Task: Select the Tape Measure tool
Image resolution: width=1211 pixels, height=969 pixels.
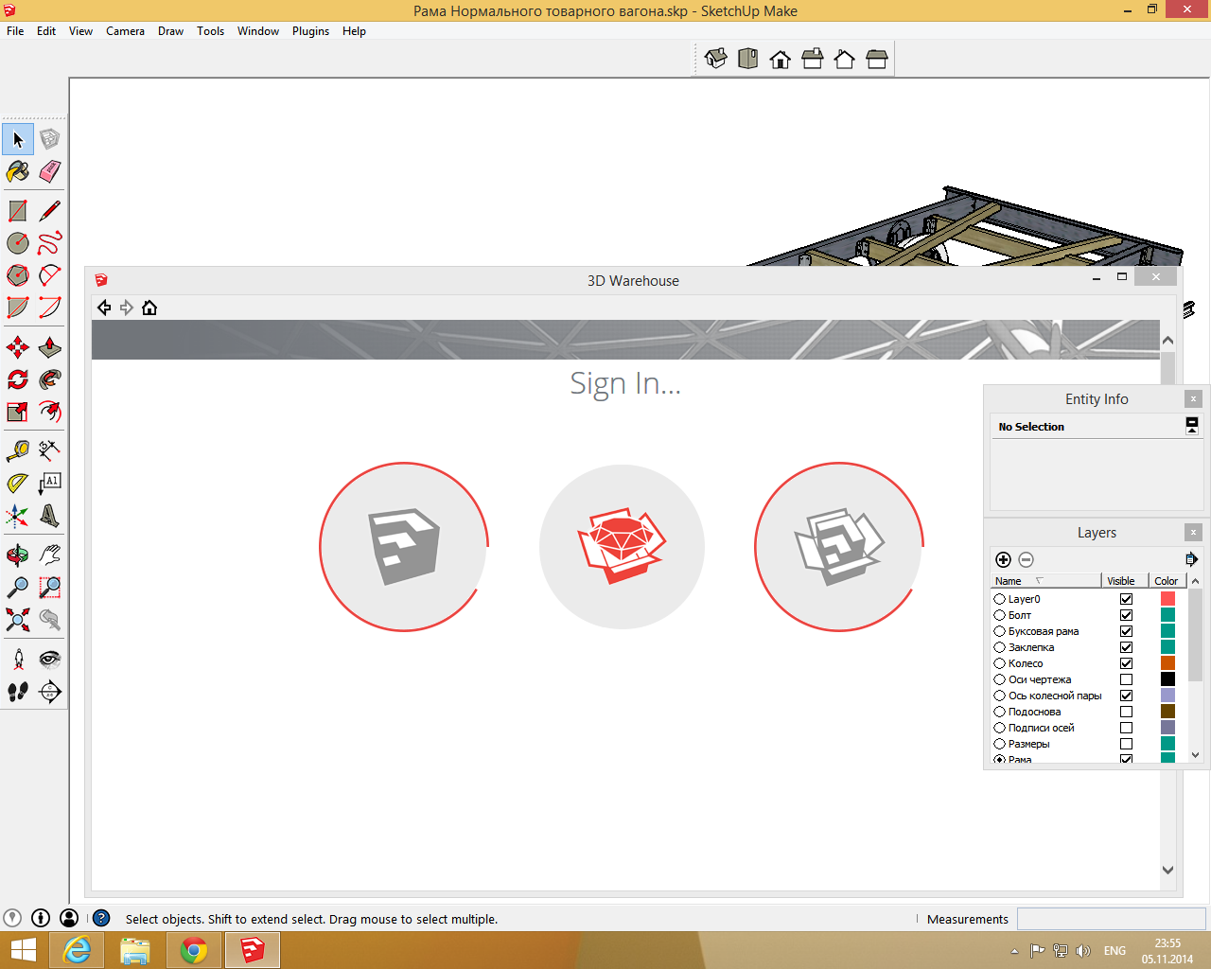Action: coord(18,451)
